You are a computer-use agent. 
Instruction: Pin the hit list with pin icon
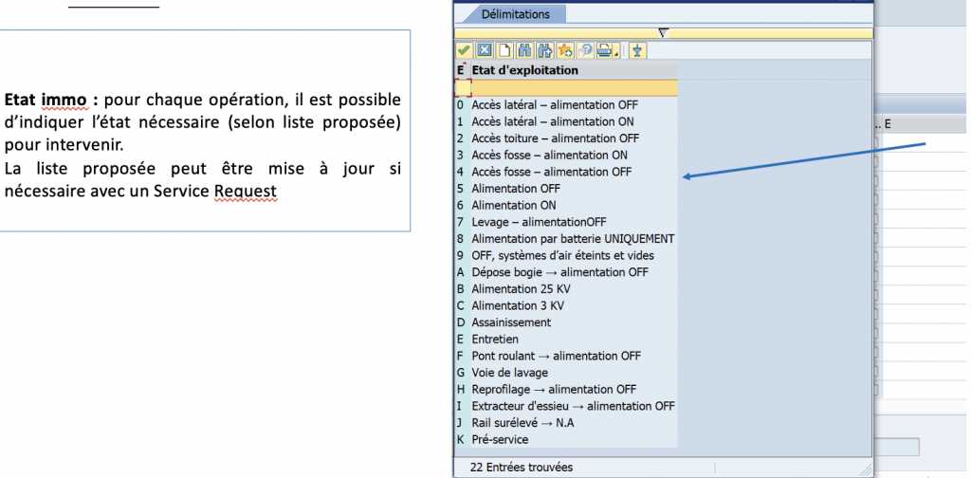point(637,50)
